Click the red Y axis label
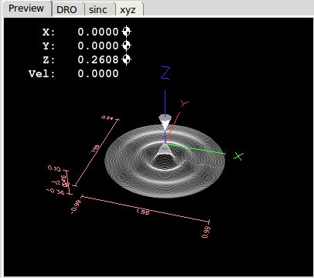 coord(185,103)
